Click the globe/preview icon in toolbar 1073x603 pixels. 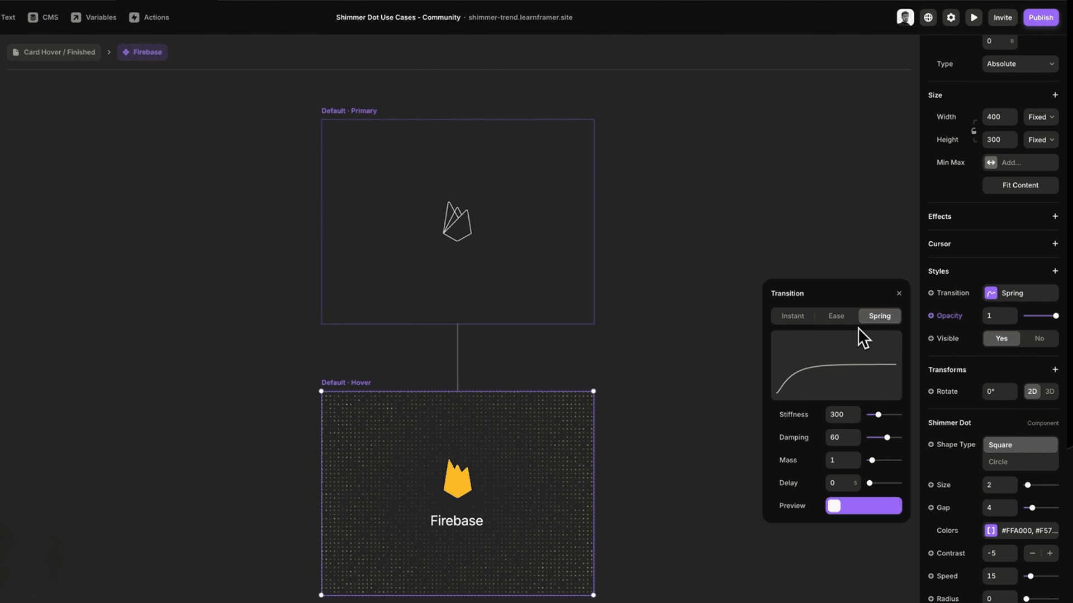click(x=928, y=17)
